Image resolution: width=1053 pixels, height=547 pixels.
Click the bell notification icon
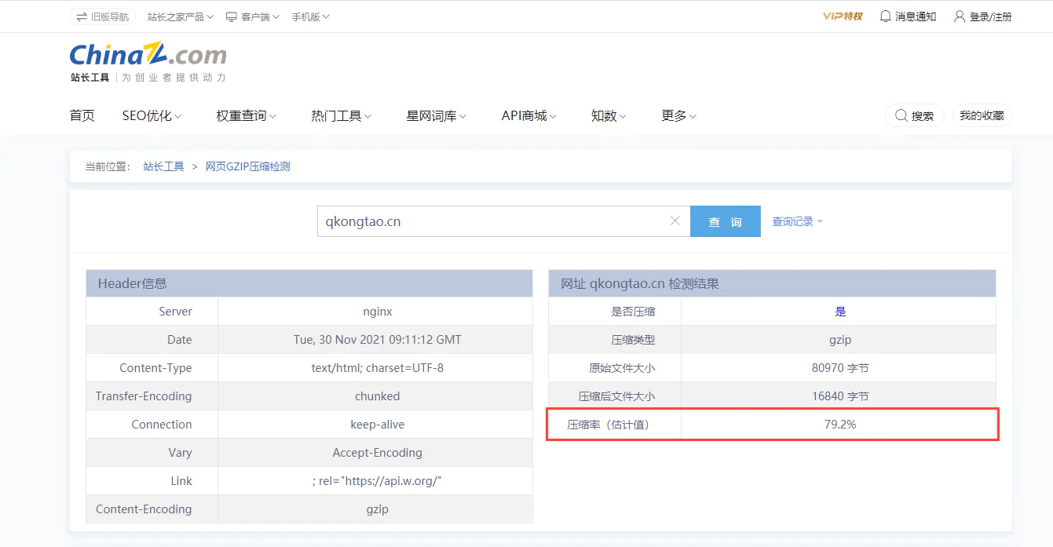click(885, 16)
